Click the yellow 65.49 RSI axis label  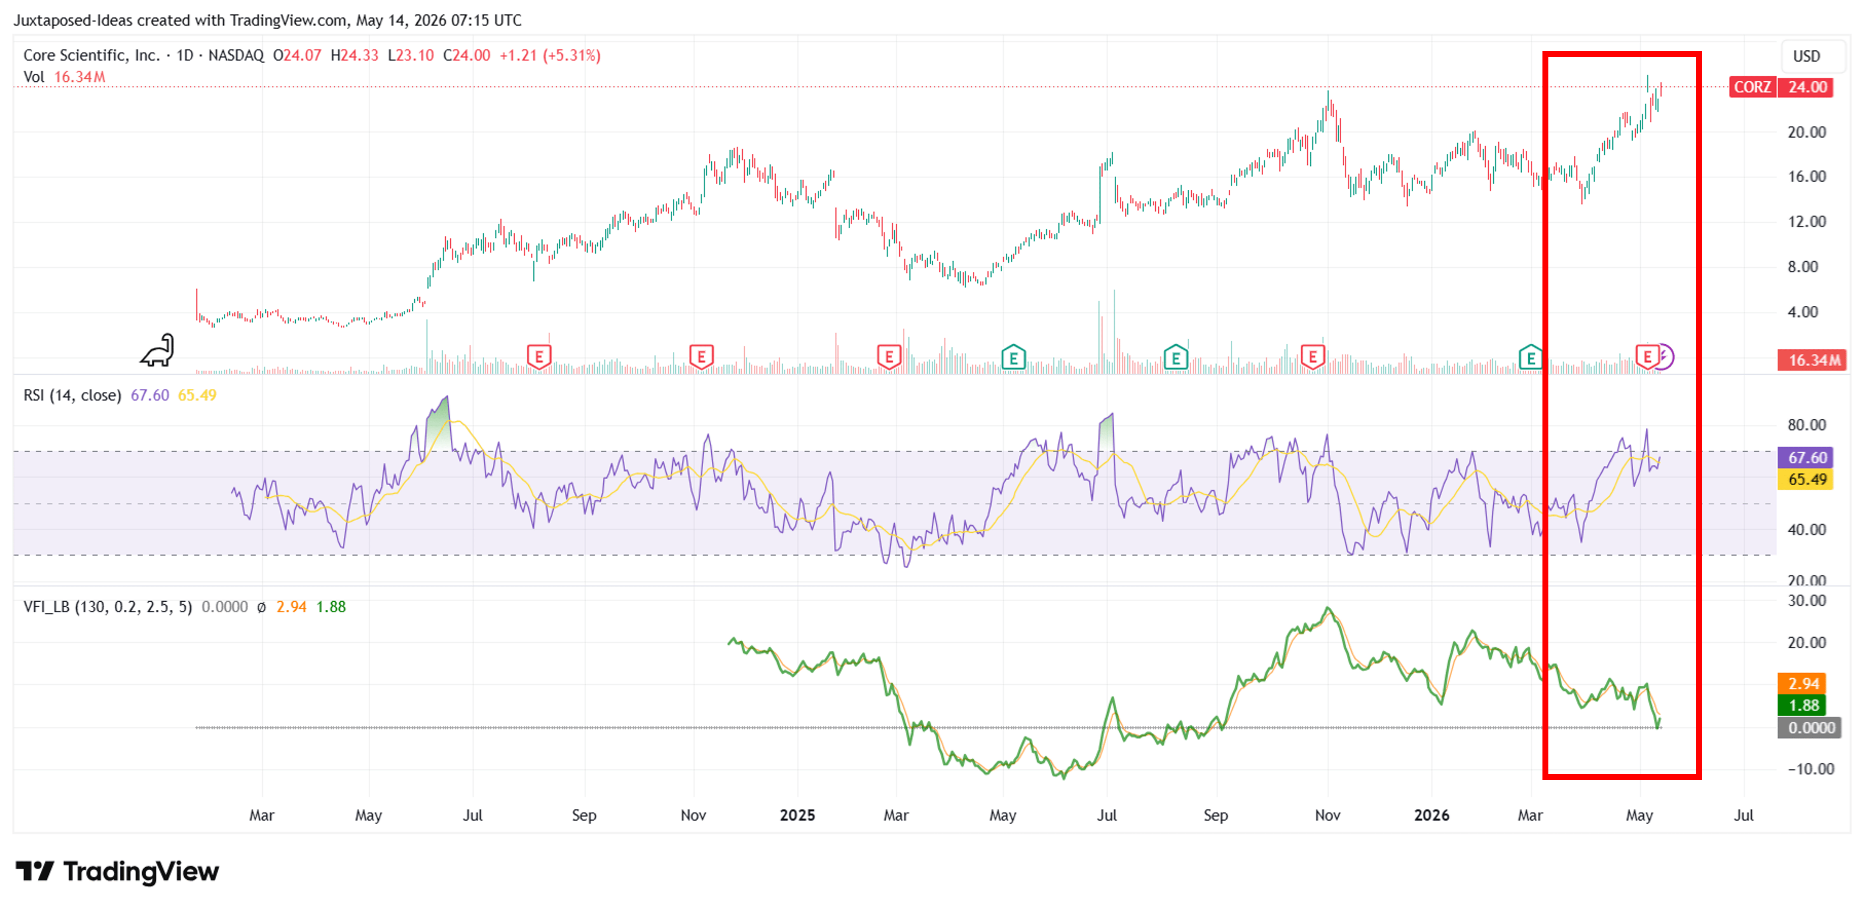click(x=1806, y=479)
